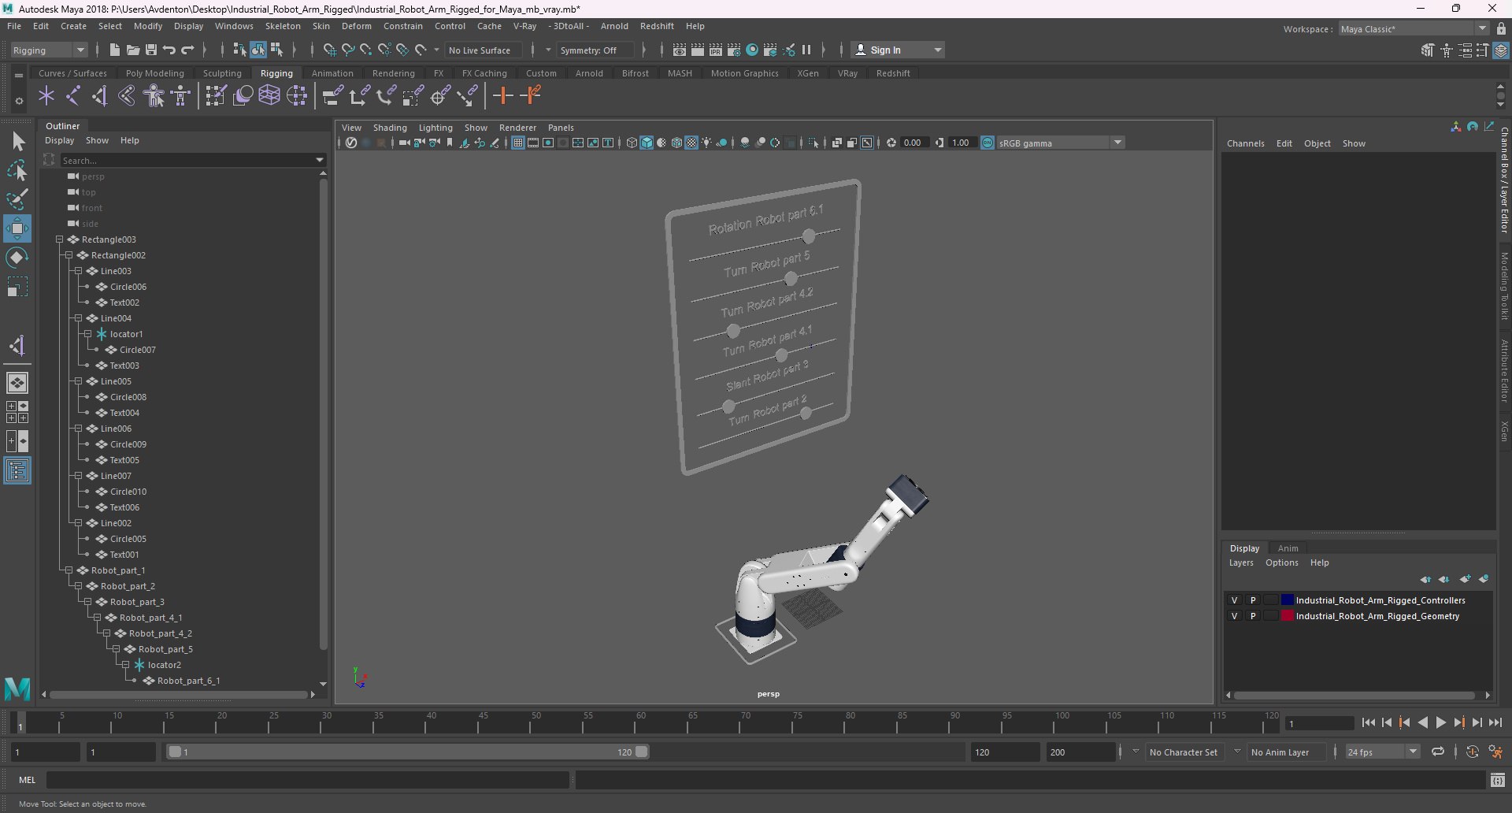
Task: Toggle playback P for Controllers layer
Action: click(x=1253, y=600)
